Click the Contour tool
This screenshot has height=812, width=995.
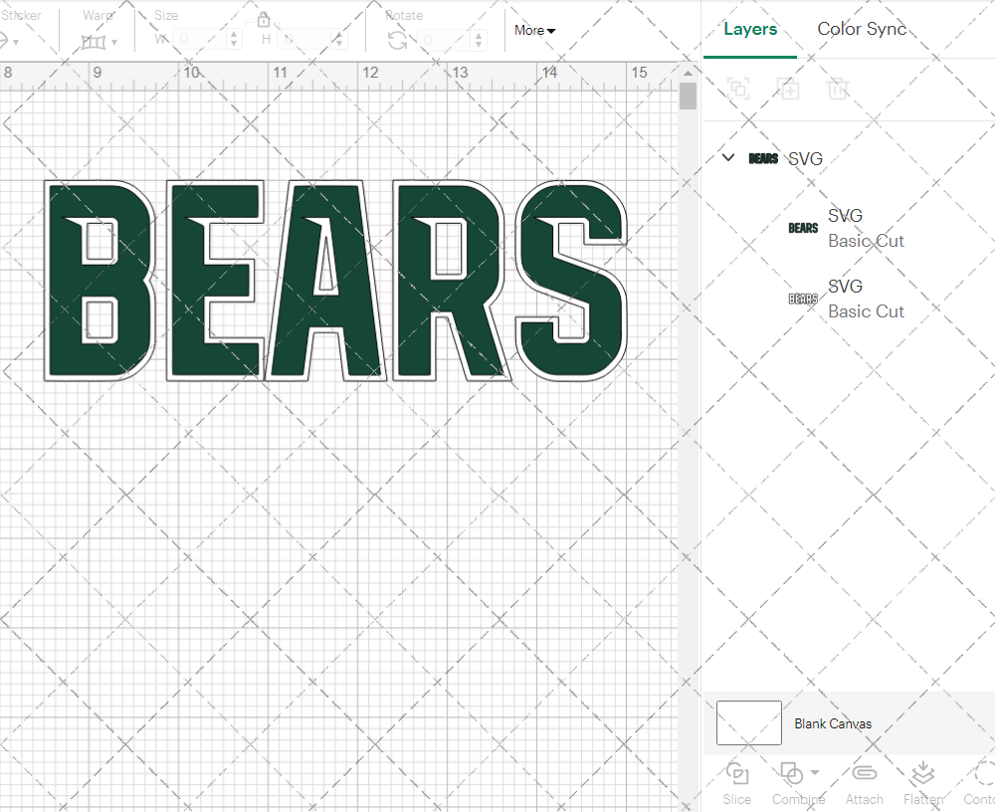point(980,783)
